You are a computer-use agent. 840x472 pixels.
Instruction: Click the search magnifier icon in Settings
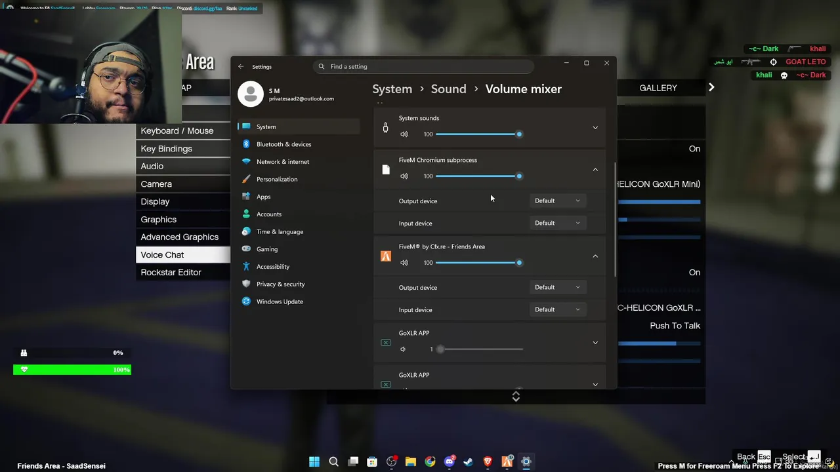[322, 66]
